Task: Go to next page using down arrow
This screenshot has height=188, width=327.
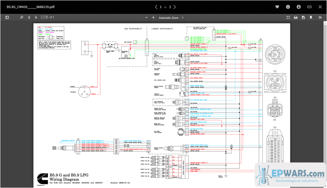Action: tap(36, 17)
